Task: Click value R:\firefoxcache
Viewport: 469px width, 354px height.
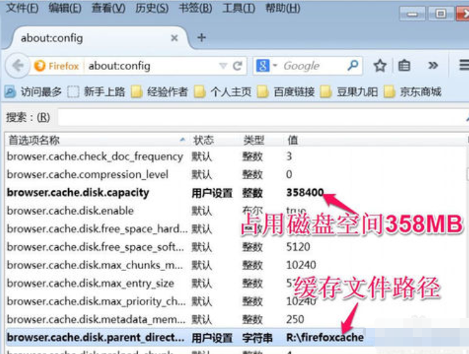Action: (x=325, y=337)
